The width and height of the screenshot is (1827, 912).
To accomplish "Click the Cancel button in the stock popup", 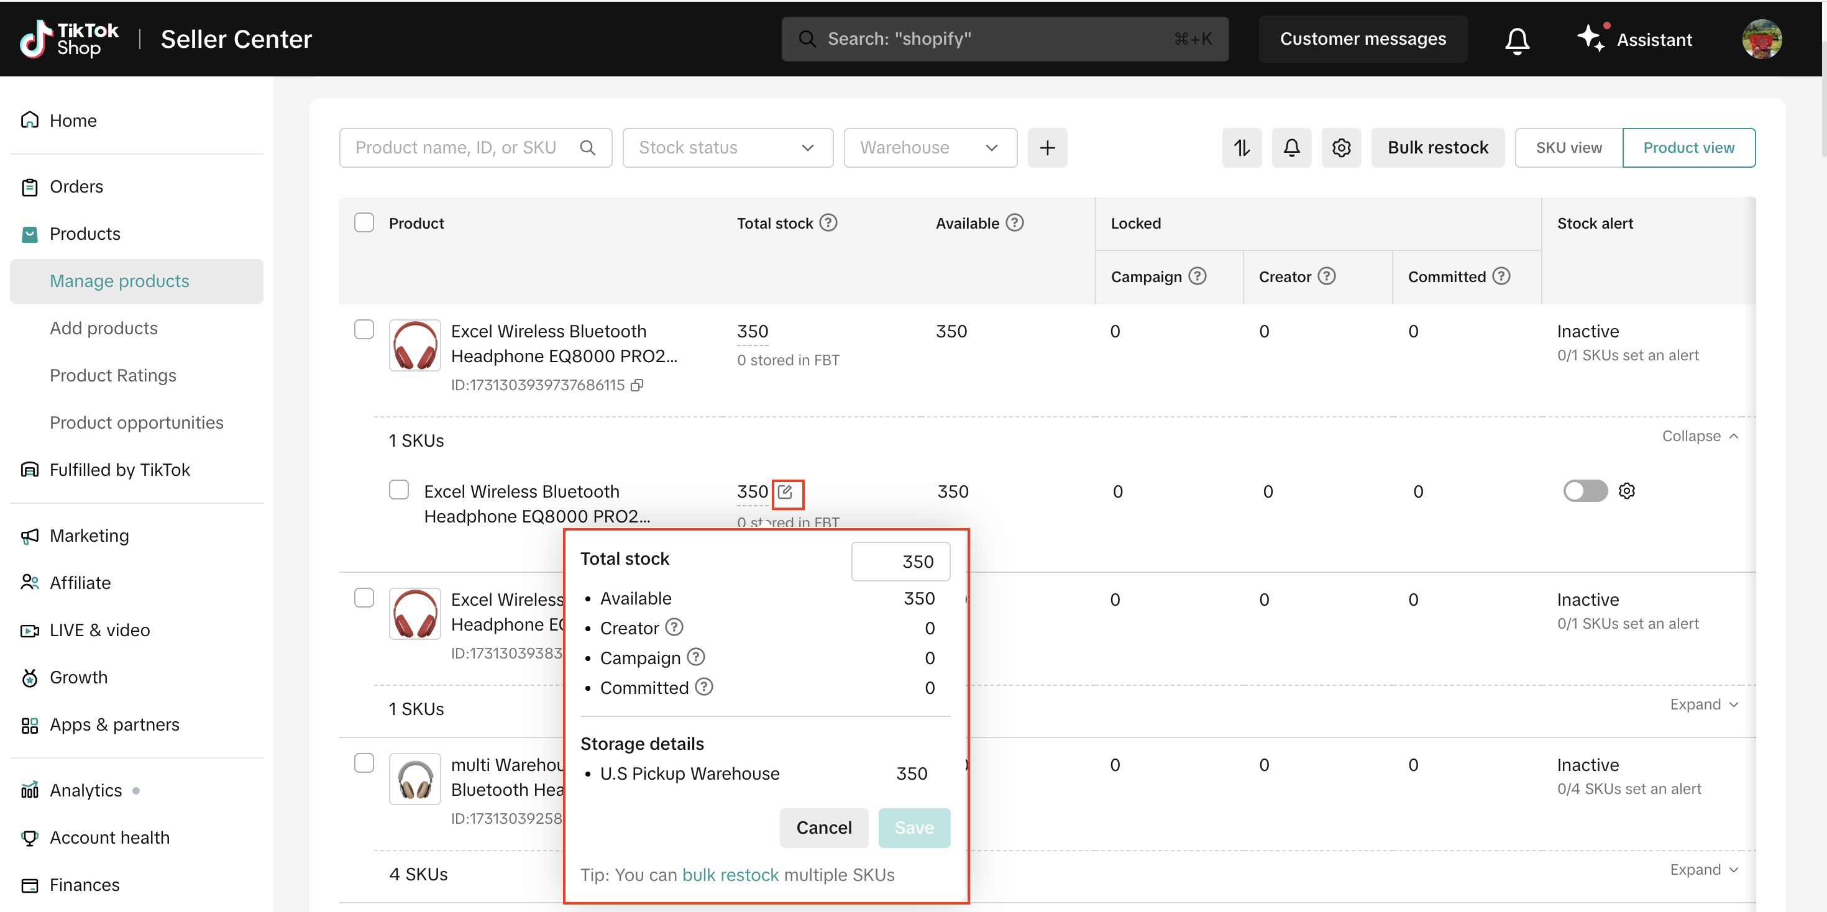I will click(823, 828).
